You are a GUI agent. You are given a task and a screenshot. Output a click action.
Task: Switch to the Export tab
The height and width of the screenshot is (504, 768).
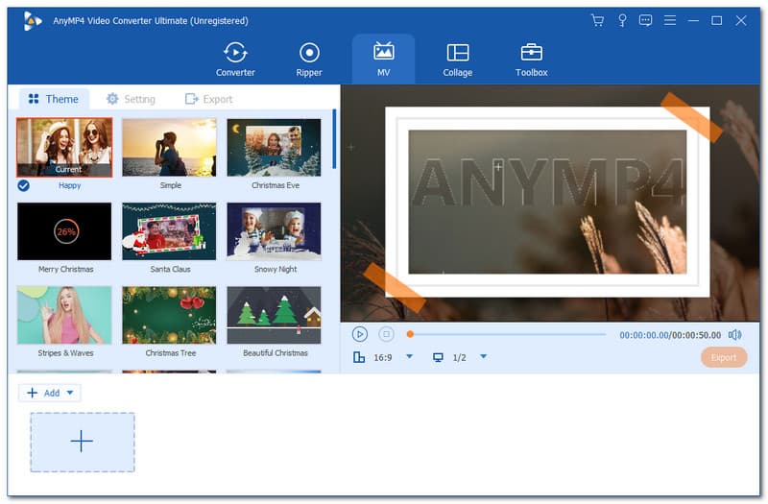(208, 99)
